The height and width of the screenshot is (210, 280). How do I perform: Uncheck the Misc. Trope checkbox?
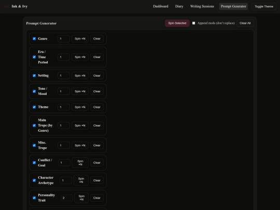tap(34, 145)
